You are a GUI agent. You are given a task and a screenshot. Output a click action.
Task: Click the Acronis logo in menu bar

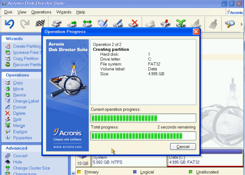(x=235, y=12)
